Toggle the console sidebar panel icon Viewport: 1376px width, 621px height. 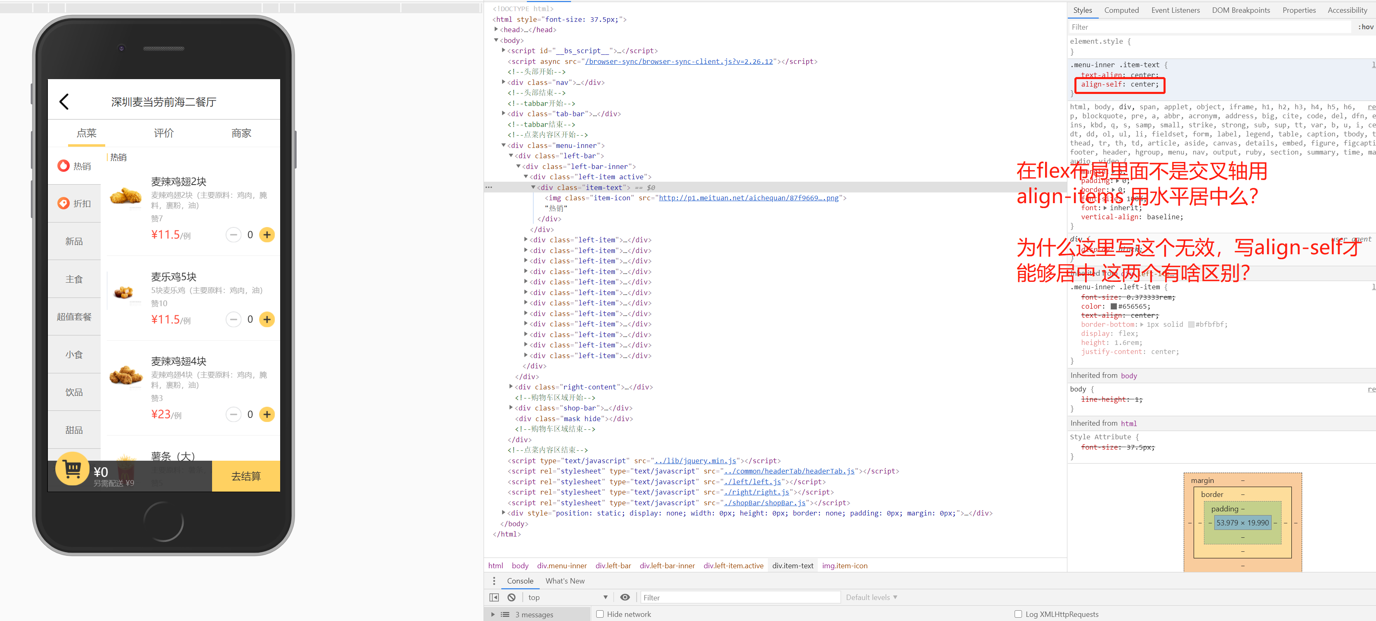point(494,598)
